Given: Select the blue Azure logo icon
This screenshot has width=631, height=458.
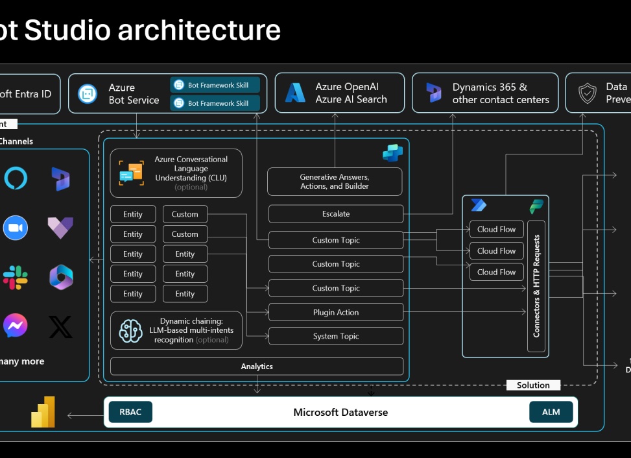Looking at the screenshot, I should click(x=295, y=93).
